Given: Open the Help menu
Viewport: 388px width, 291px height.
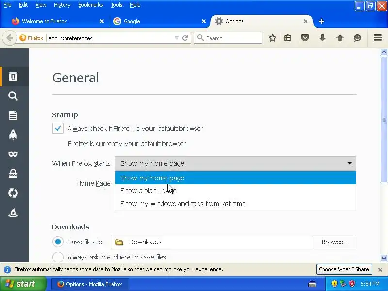Looking at the screenshot, I should (x=135, y=5).
